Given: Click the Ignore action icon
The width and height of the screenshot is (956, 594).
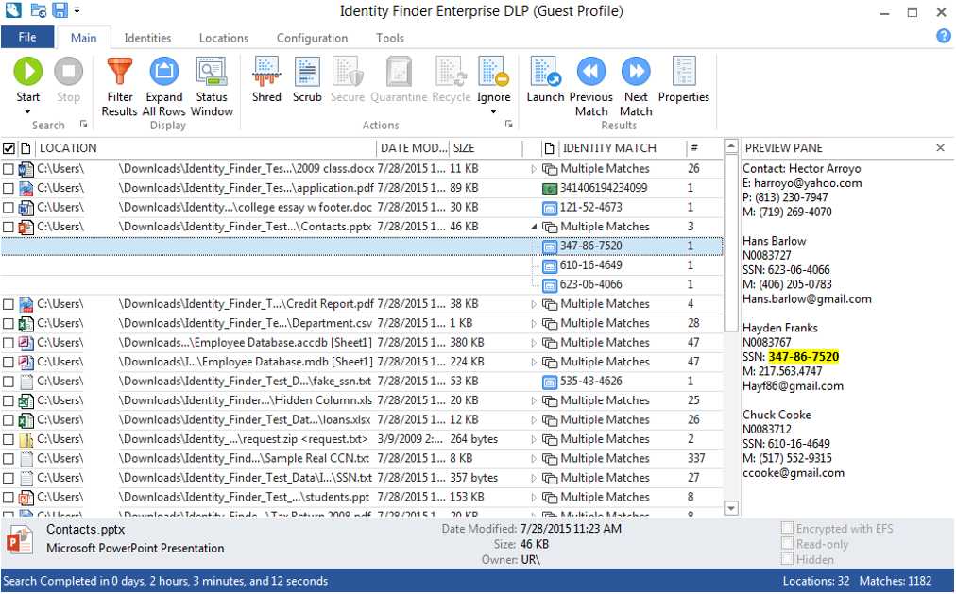Looking at the screenshot, I should point(493,71).
